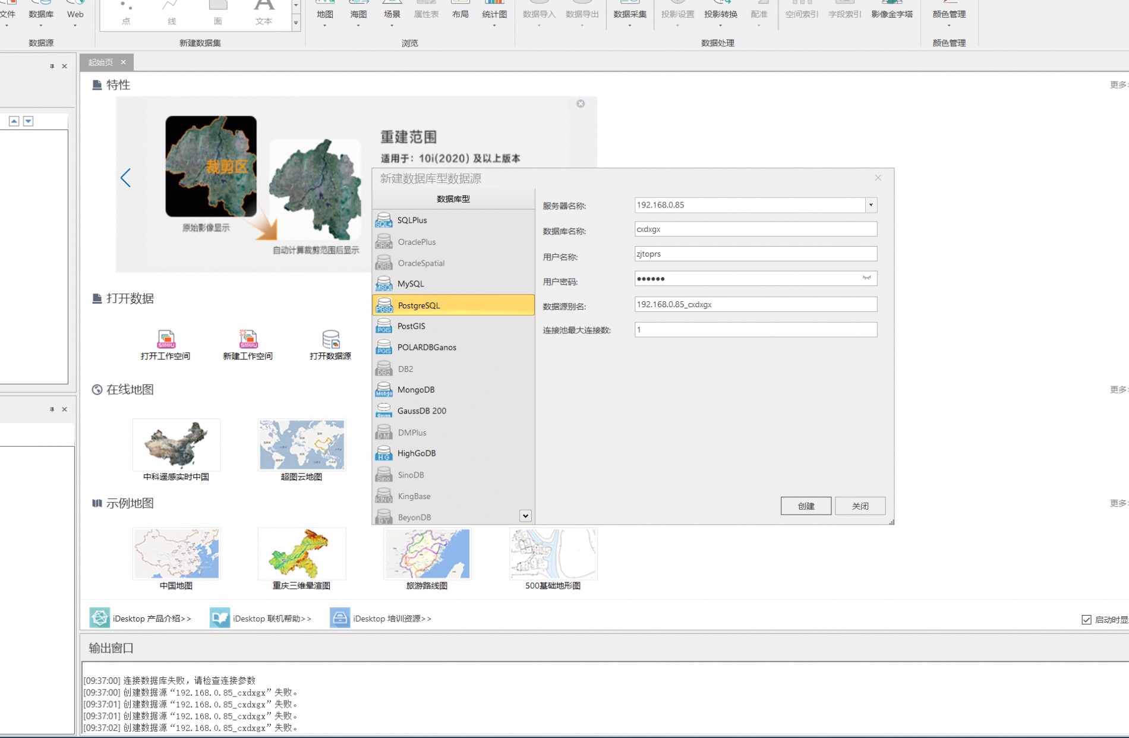This screenshot has height=738, width=1129.
Task: Pin the lower left docked panel
Action: point(52,409)
